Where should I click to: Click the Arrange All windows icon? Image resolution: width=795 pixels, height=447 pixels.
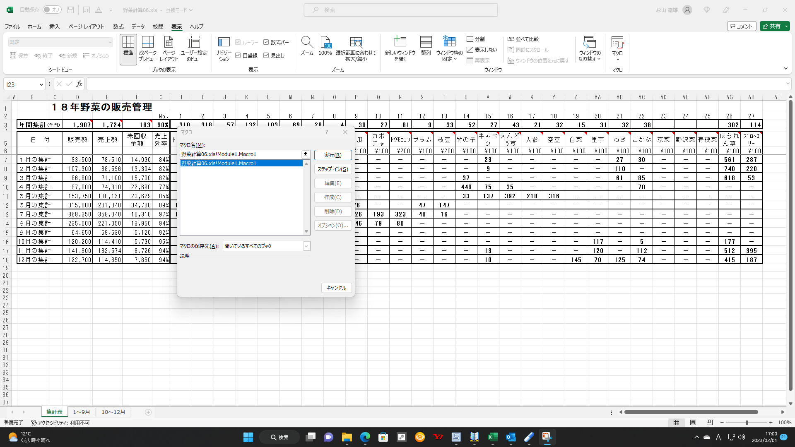pyautogui.click(x=426, y=42)
